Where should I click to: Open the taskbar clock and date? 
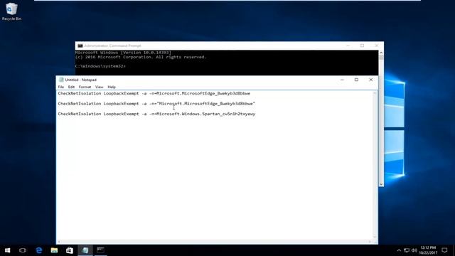pos(428,250)
